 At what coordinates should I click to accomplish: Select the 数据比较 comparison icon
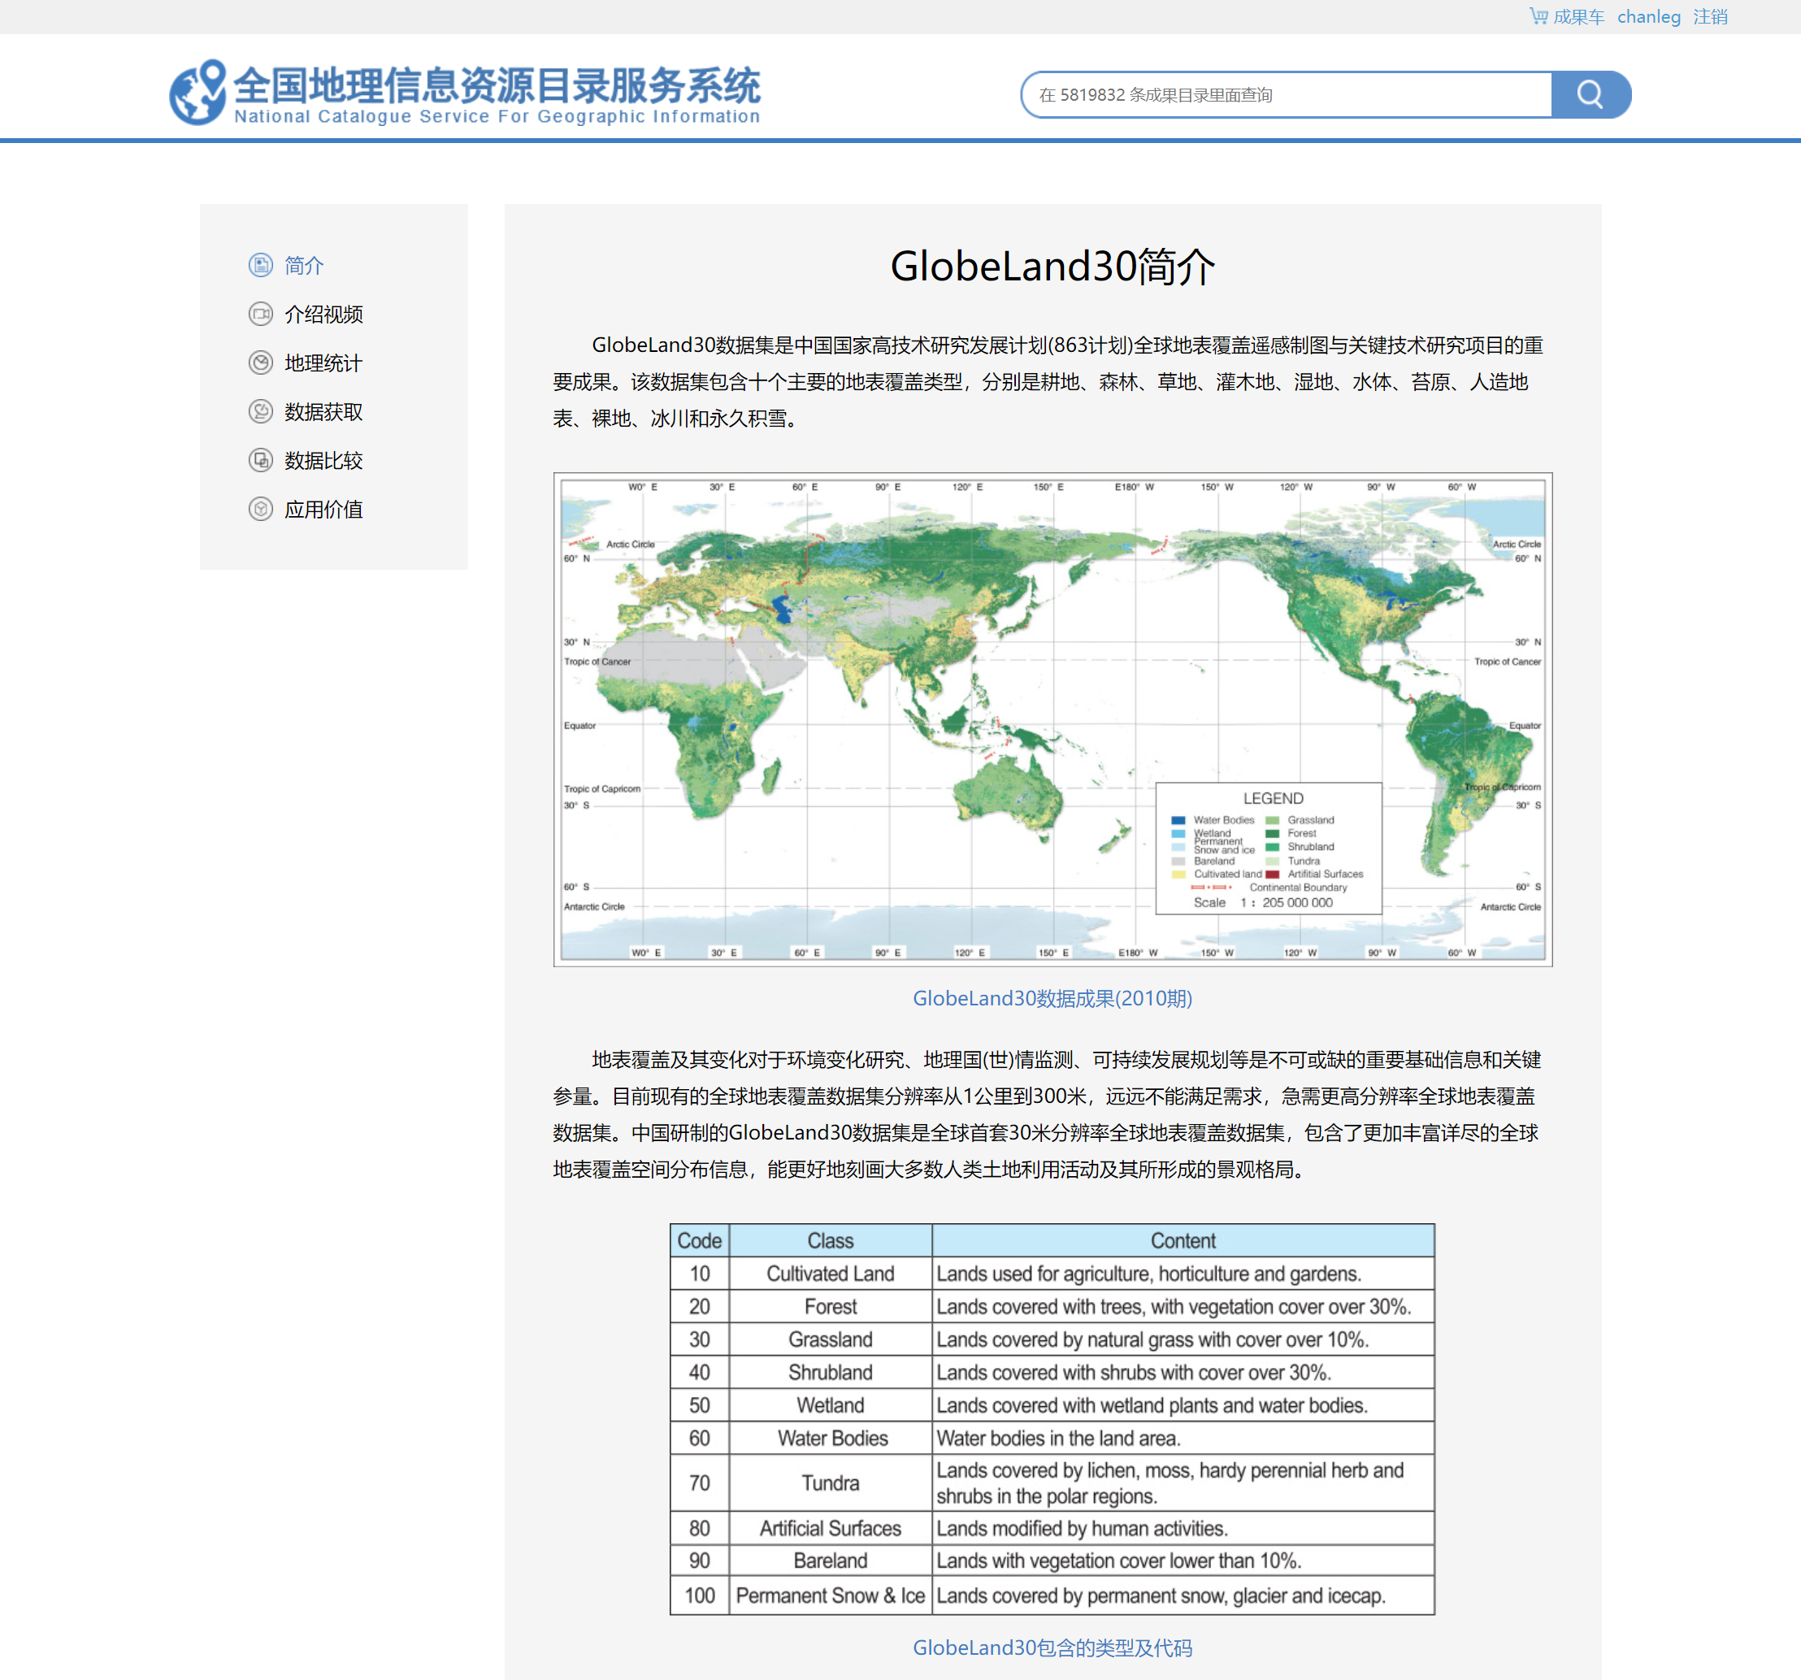260,460
